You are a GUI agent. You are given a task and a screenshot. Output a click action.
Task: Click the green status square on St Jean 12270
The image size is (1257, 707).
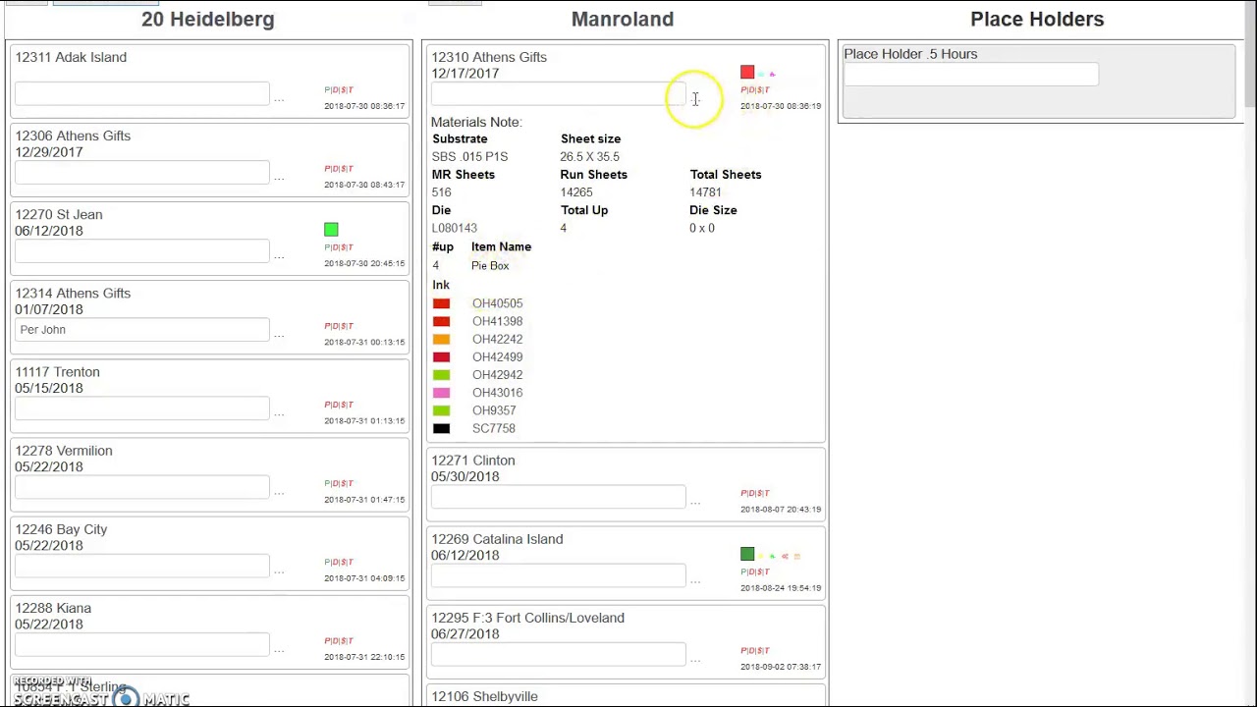tap(331, 230)
